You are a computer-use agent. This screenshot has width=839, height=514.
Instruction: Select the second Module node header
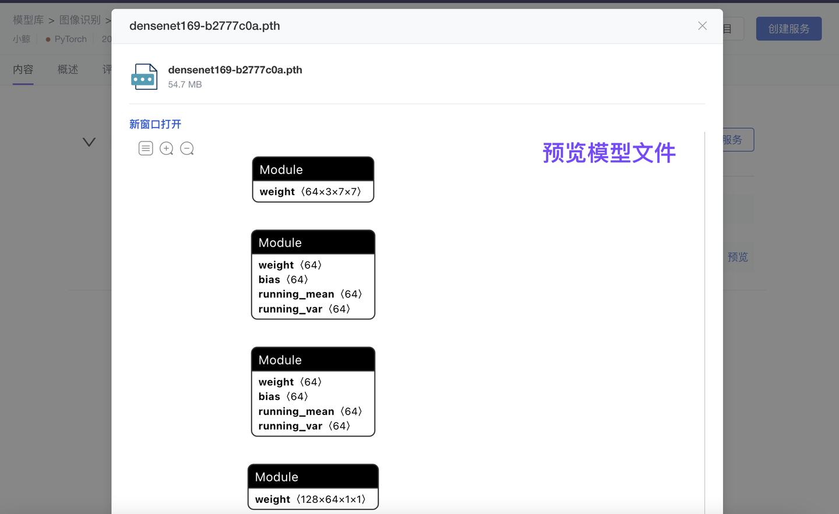pyautogui.click(x=313, y=242)
